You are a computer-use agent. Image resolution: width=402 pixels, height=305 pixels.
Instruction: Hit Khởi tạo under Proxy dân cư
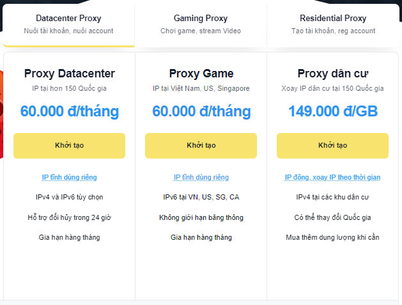[x=332, y=146]
